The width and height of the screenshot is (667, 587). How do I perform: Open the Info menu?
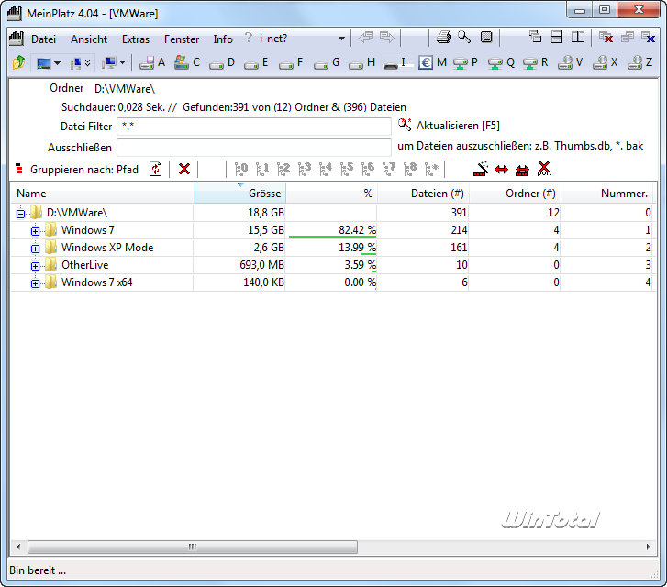pos(223,39)
